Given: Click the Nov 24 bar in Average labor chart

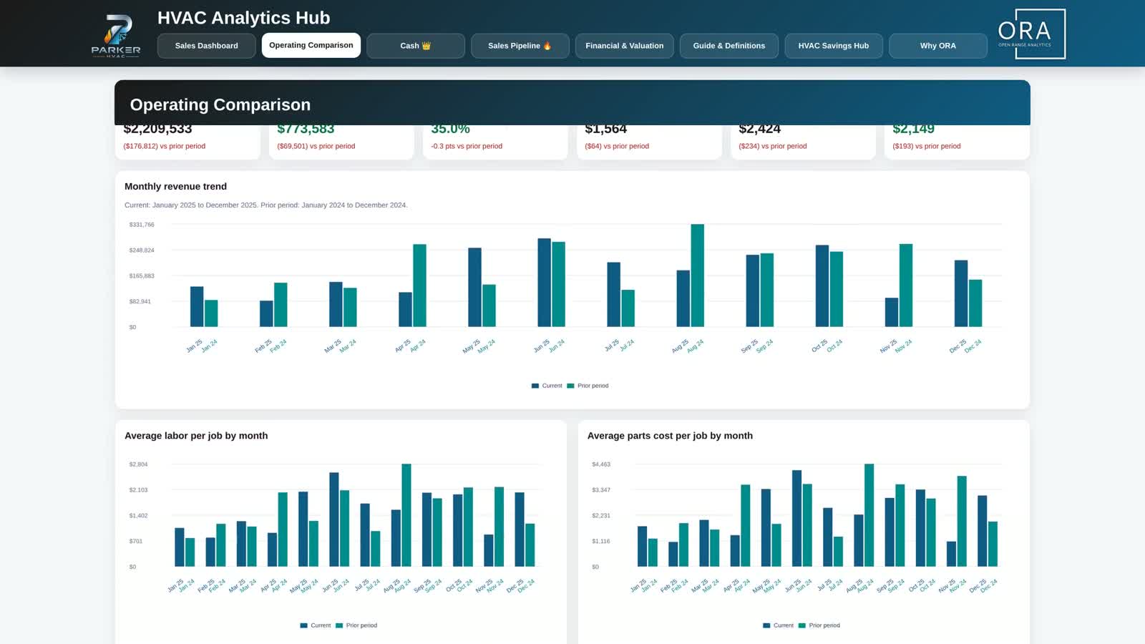Looking at the screenshot, I should click(x=499, y=527).
